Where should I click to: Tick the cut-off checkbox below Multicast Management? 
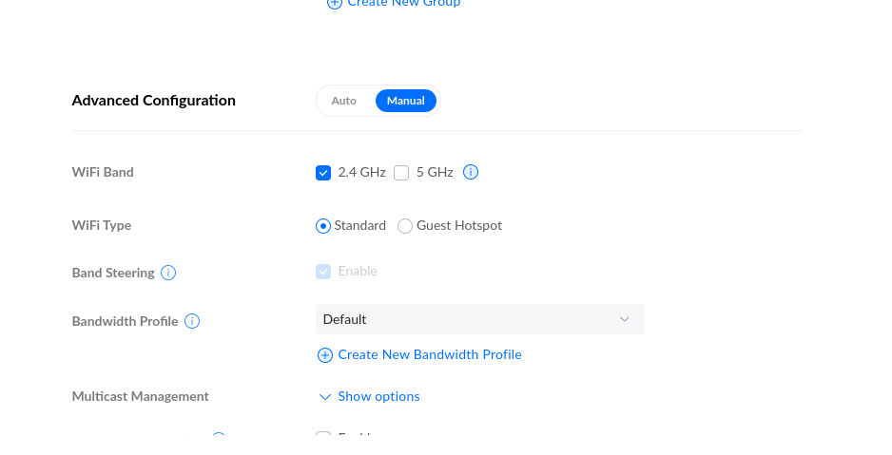323,437
